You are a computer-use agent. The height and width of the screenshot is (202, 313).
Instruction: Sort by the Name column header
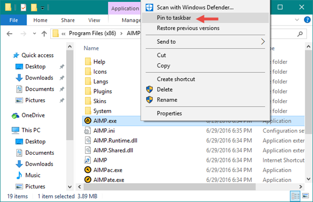91,48
